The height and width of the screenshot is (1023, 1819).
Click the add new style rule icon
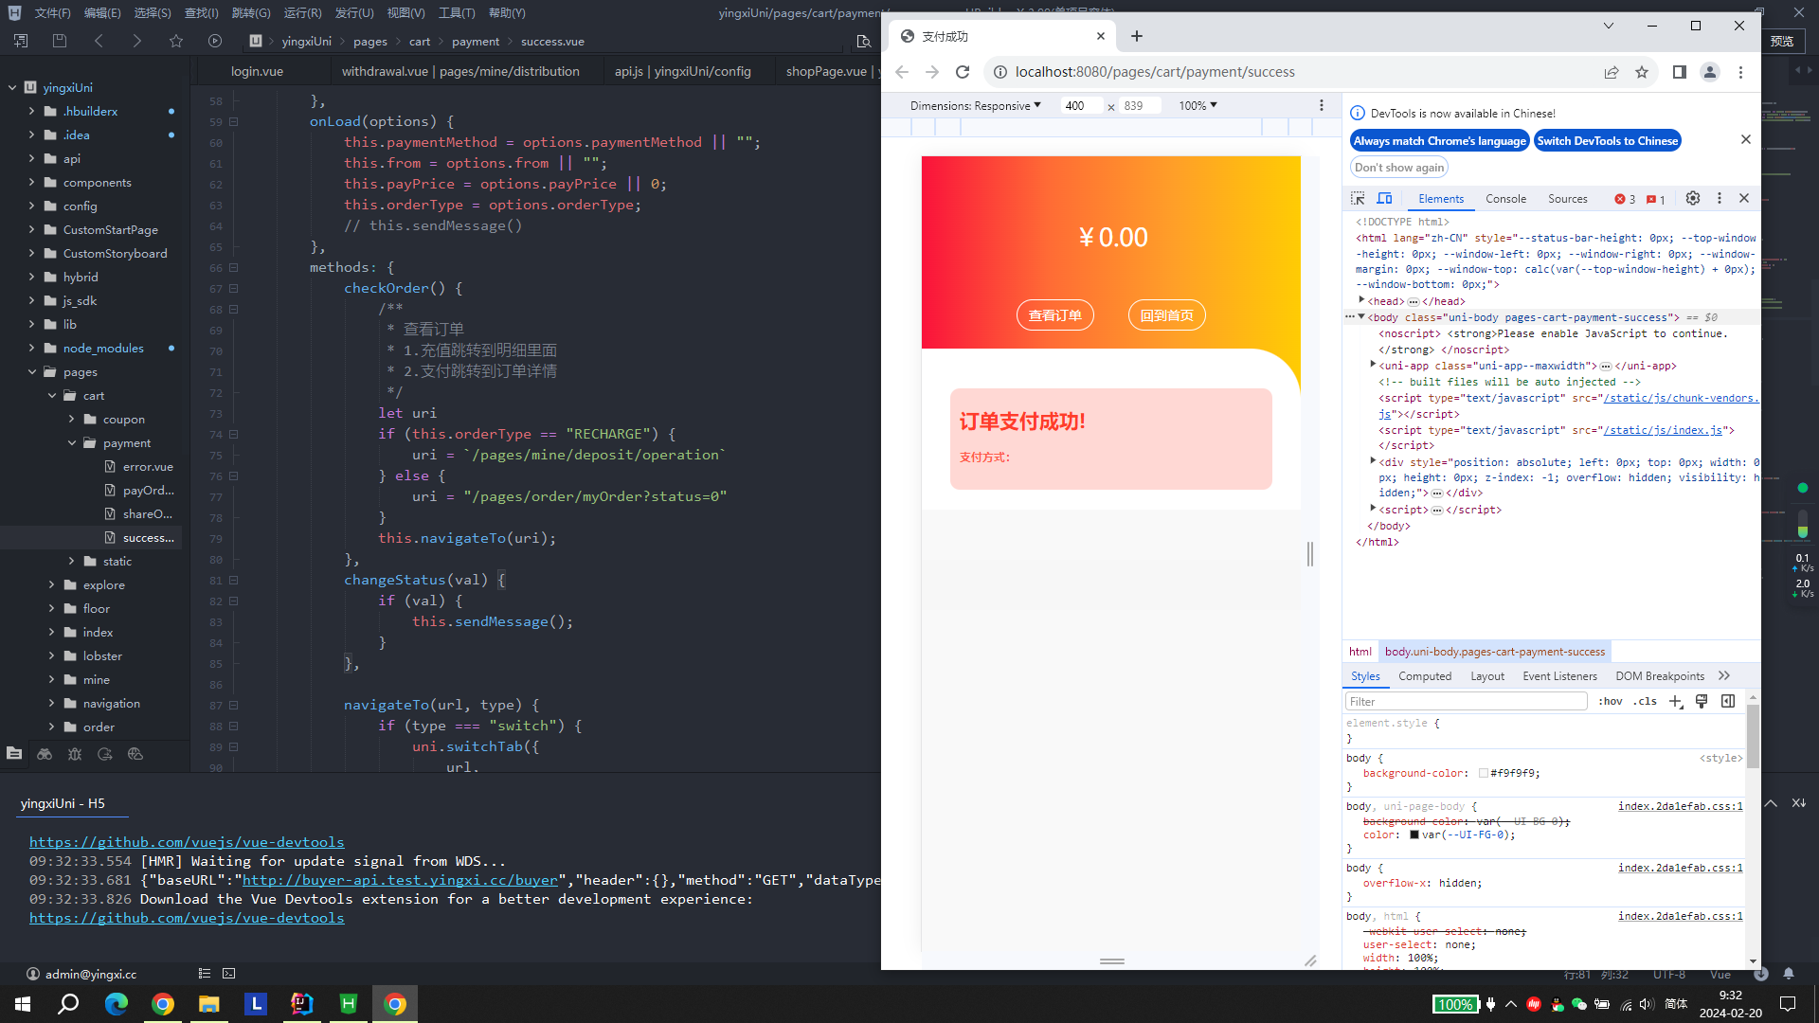pyautogui.click(x=1675, y=701)
